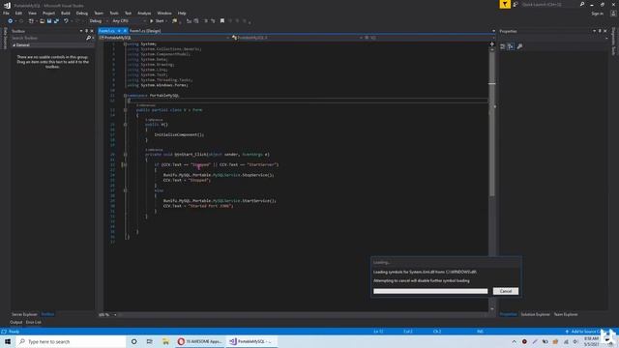Image resolution: width=619 pixels, height=348 pixels.
Task: Click the symbol loading progress bar
Action: click(x=430, y=291)
